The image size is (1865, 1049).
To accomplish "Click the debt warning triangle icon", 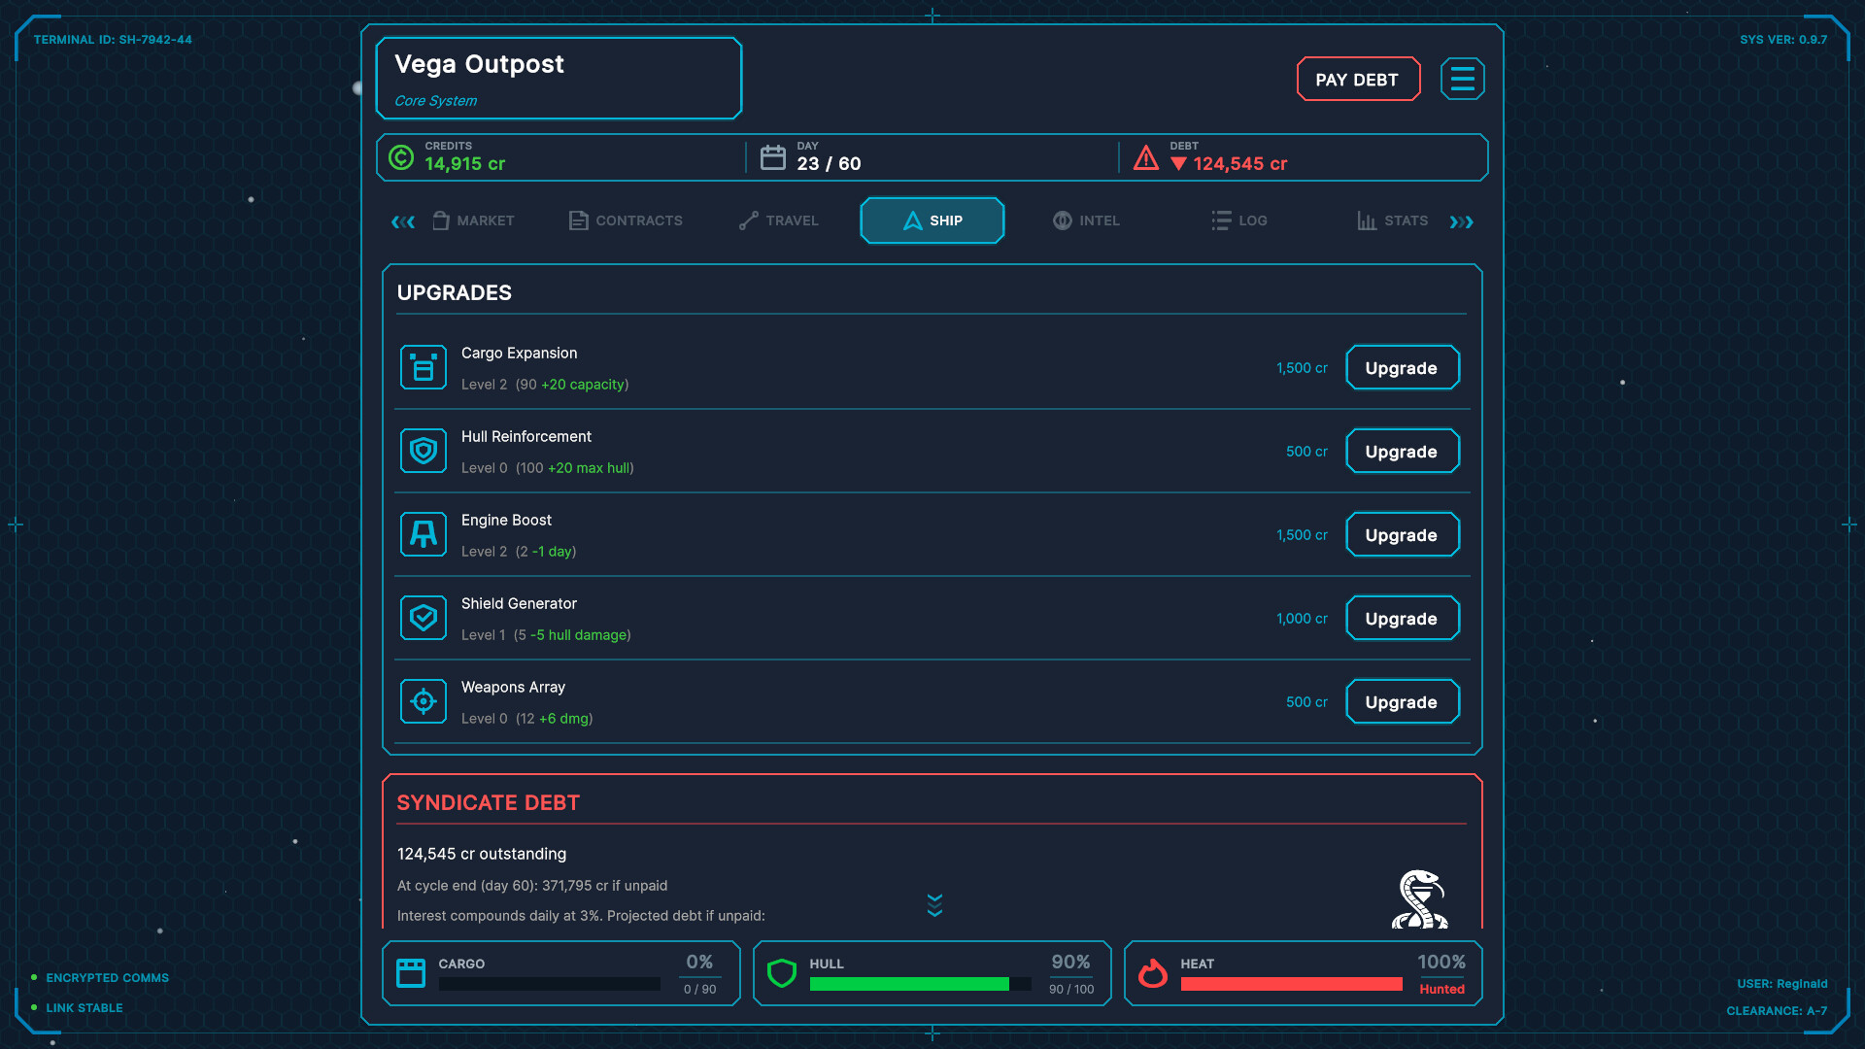I will point(1146,157).
